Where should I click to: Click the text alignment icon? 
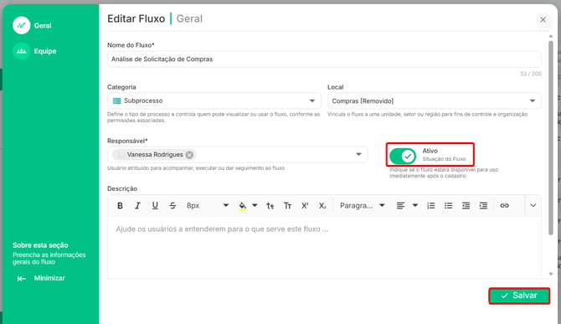(x=400, y=206)
